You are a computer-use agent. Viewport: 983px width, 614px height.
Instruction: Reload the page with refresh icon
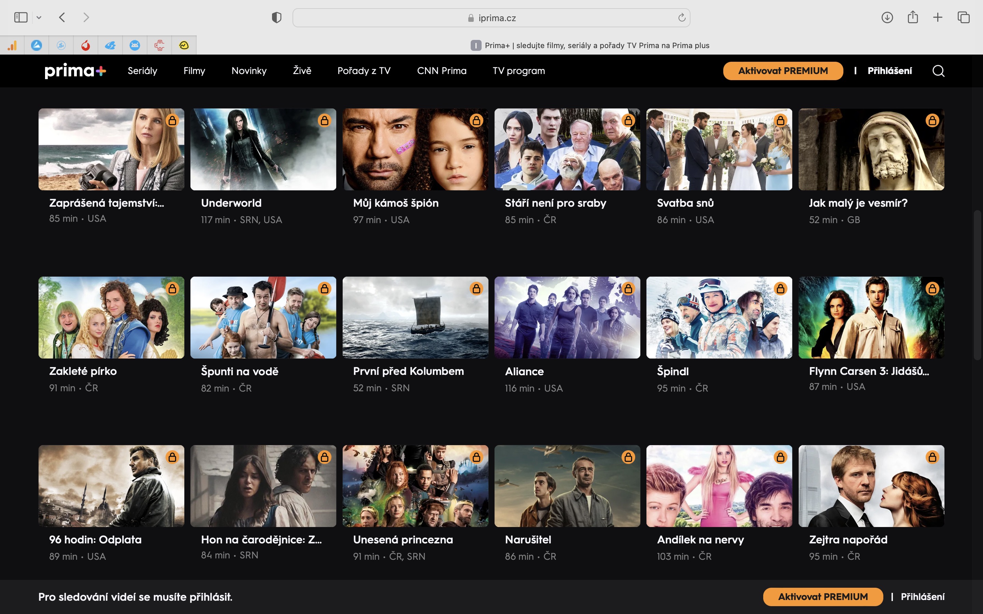(x=682, y=17)
